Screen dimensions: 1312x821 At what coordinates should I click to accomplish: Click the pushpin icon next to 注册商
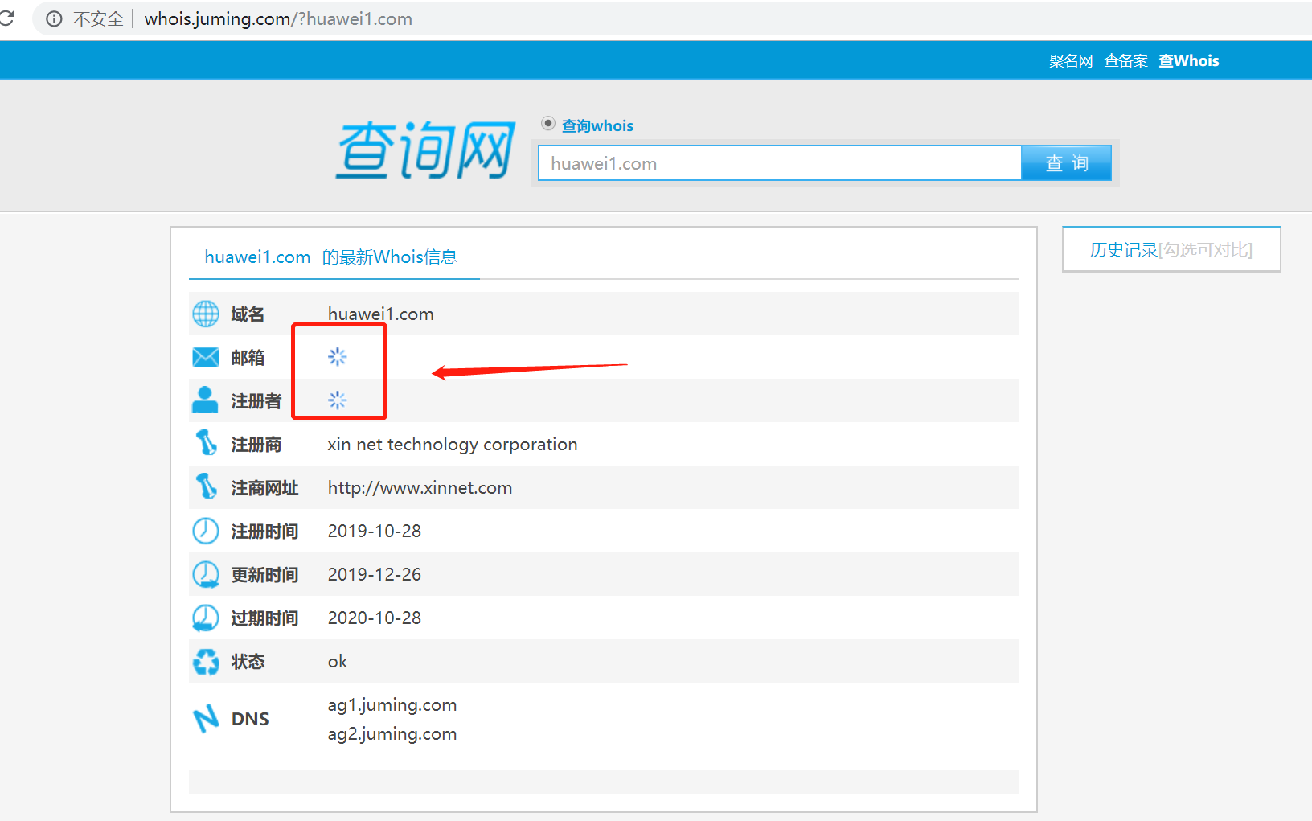pyautogui.click(x=206, y=443)
